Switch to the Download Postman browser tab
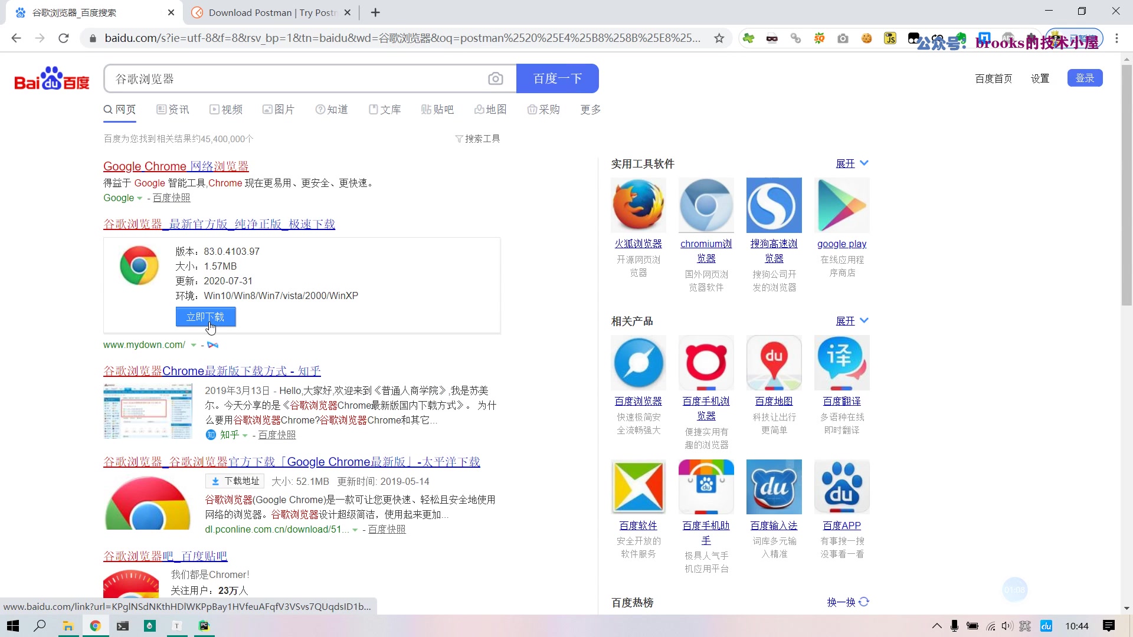Screen dimensions: 1133x637 264,12
